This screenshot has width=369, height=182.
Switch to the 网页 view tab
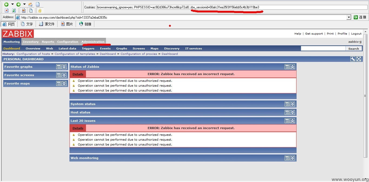(x=9, y=24)
